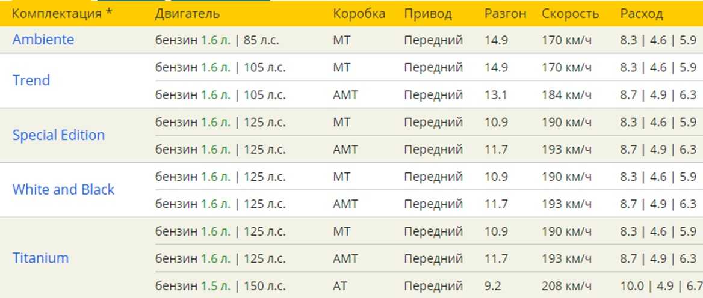The image size is (703, 298).
Task: Click the AT gearbox cell in Titanium
Action: click(340, 286)
